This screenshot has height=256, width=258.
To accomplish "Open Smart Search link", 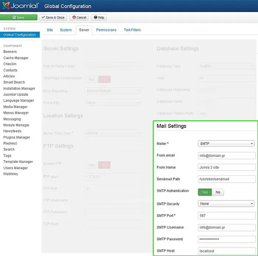I will click(x=14, y=82).
